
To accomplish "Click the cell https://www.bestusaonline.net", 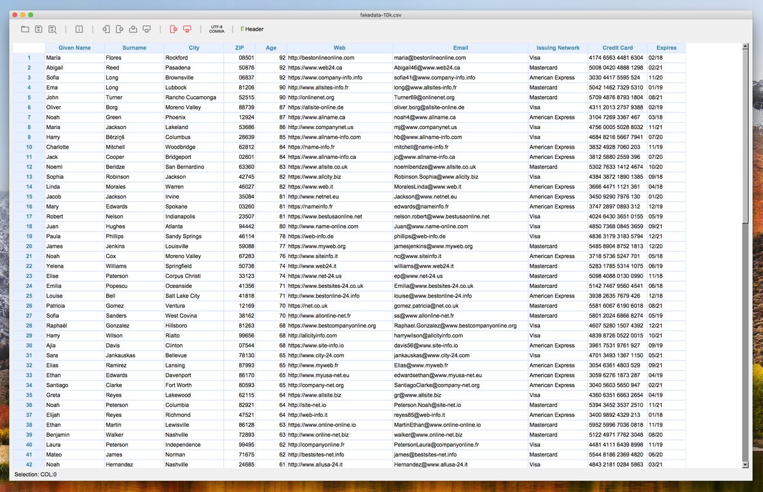I will point(340,216).
